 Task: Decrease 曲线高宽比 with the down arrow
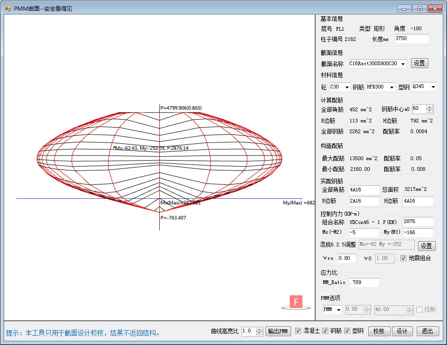[259, 333]
